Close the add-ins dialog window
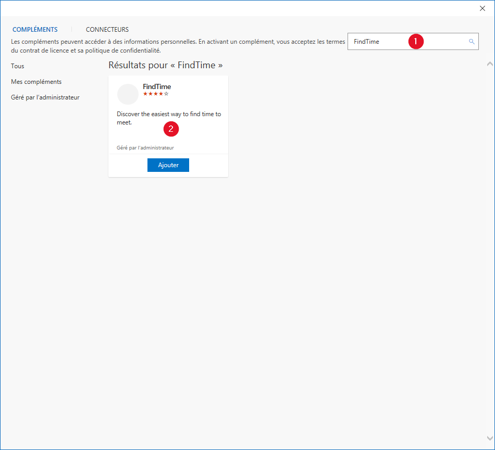495x450 pixels. click(x=482, y=8)
